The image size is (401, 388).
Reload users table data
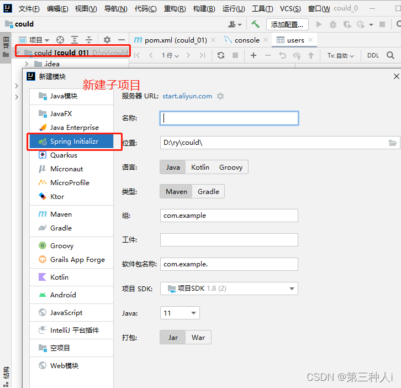[221, 55]
